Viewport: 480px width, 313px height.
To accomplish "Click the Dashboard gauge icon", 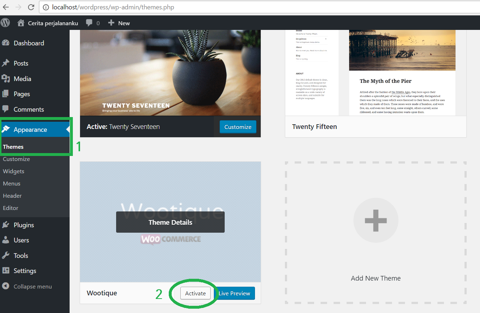I will point(5,43).
